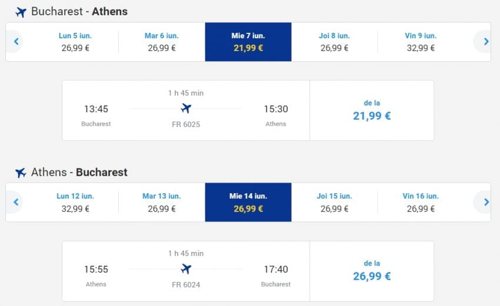Click the plane icon on flight FR 6024
The height and width of the screenshot is (306, 500).
click(186, 269)
